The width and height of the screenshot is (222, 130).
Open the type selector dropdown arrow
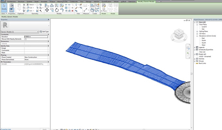[49, 26]
